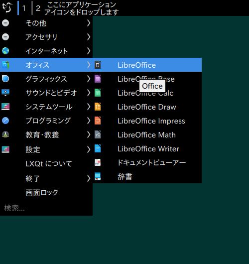249x264 pixels.
Task: Click the グラフィックス category icon
Action: pos(5,79)
